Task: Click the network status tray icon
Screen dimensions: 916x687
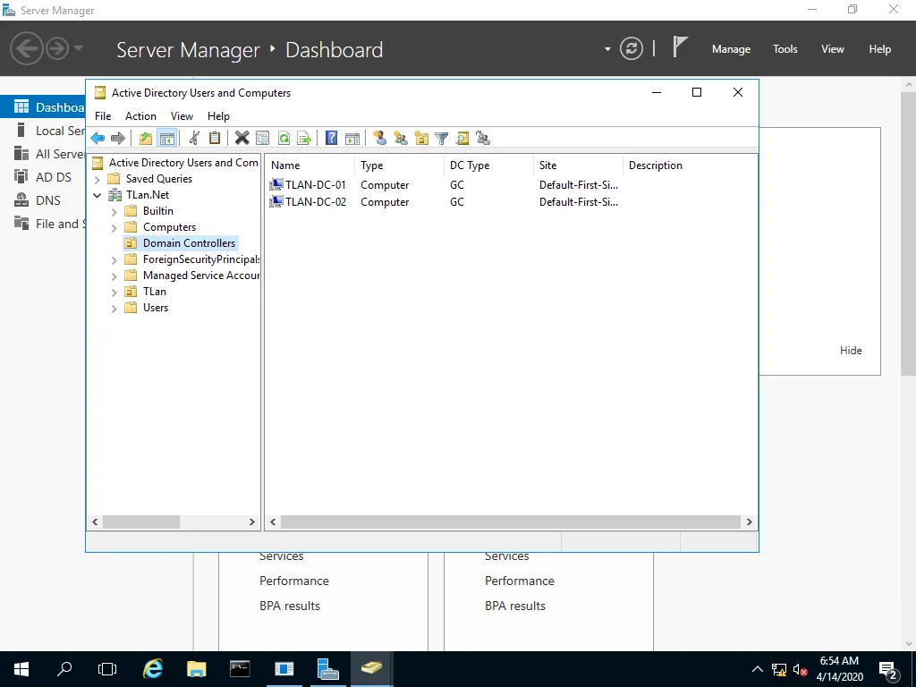Action: click(x=779, y=669)
